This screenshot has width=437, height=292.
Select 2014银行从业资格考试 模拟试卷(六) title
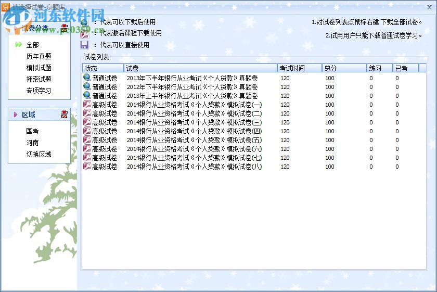(194, 149)
